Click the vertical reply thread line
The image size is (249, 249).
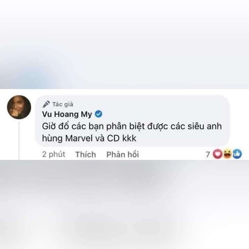(19, 140)
